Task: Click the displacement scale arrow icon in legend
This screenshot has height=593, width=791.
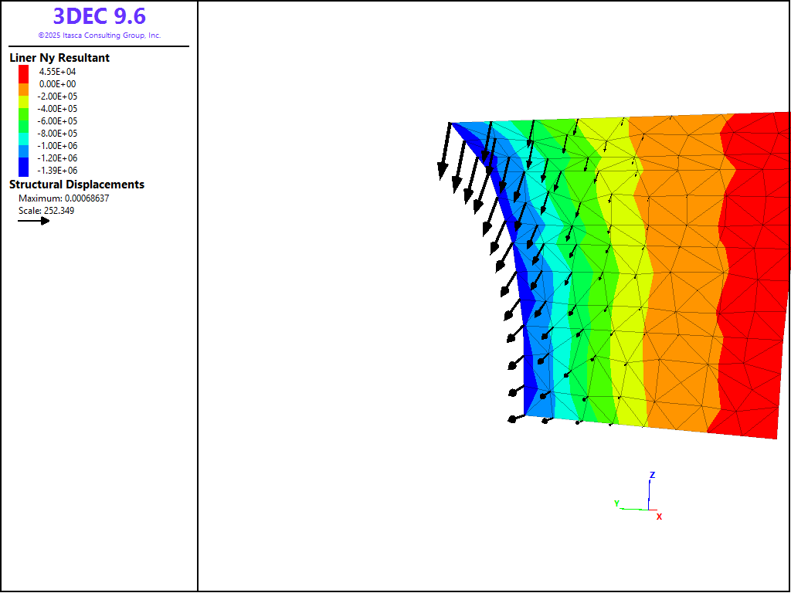Action: pos(34,221)
